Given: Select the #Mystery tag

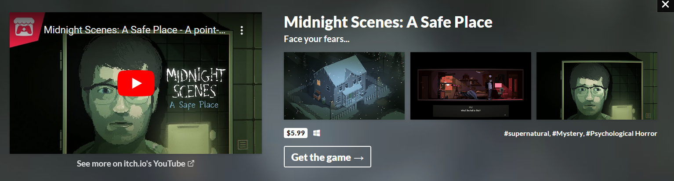Looking at the screenshot, I should tap(567, 133).
